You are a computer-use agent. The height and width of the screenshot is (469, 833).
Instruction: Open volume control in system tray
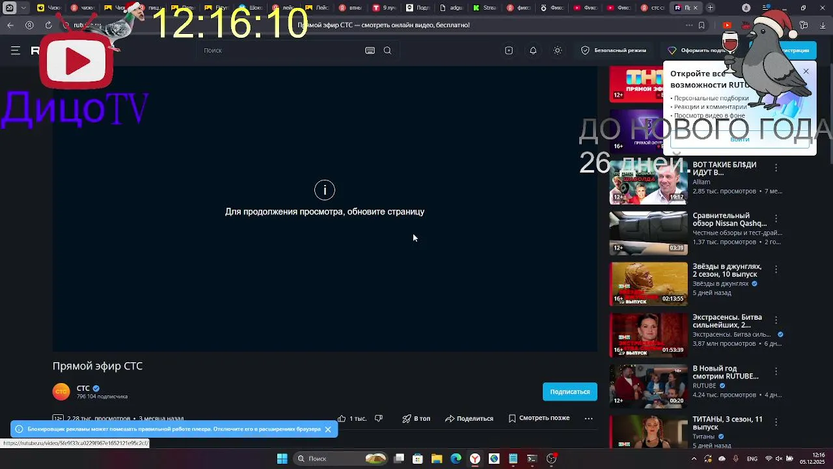(779, 459)
